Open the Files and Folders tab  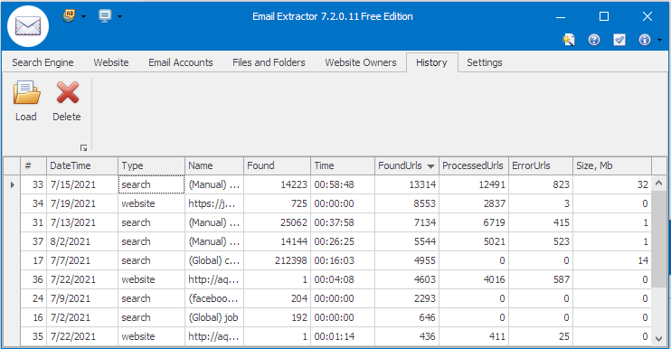269,62
